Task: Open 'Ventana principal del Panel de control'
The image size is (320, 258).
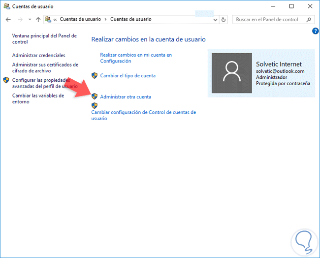Action: [x=44, y=39]
